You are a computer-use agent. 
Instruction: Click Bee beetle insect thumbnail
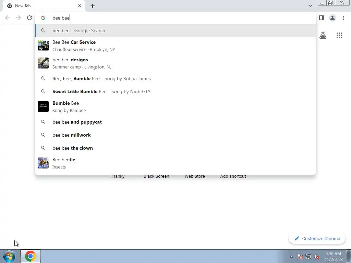(43, 163)
